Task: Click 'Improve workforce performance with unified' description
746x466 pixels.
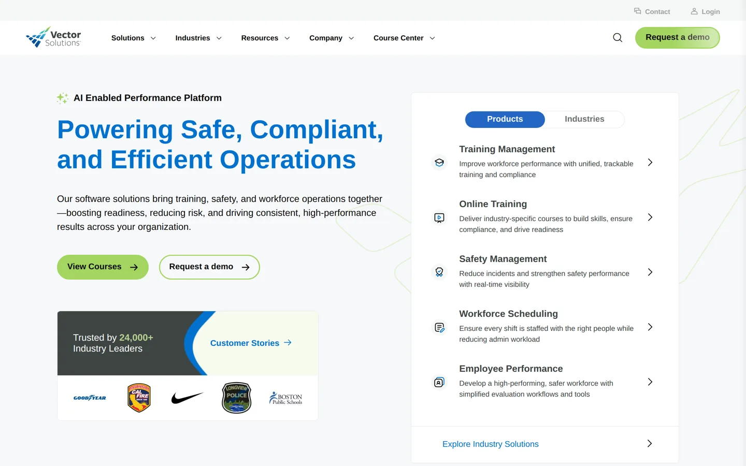Action: 546,169
